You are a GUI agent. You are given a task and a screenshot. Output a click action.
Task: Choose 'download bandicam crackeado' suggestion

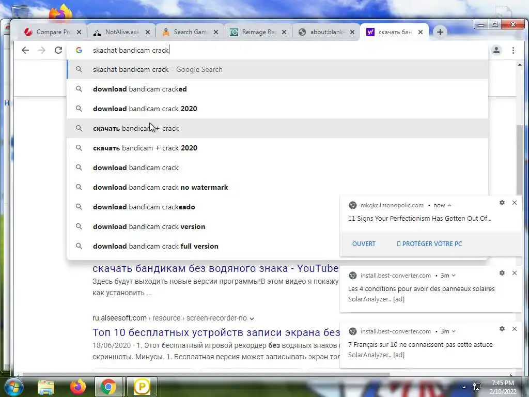click(203, 207)
